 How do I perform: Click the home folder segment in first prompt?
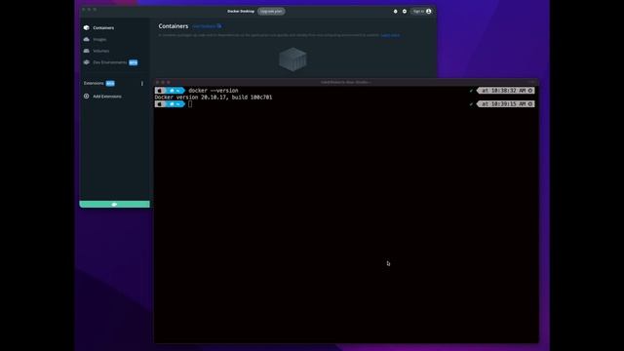175,91
